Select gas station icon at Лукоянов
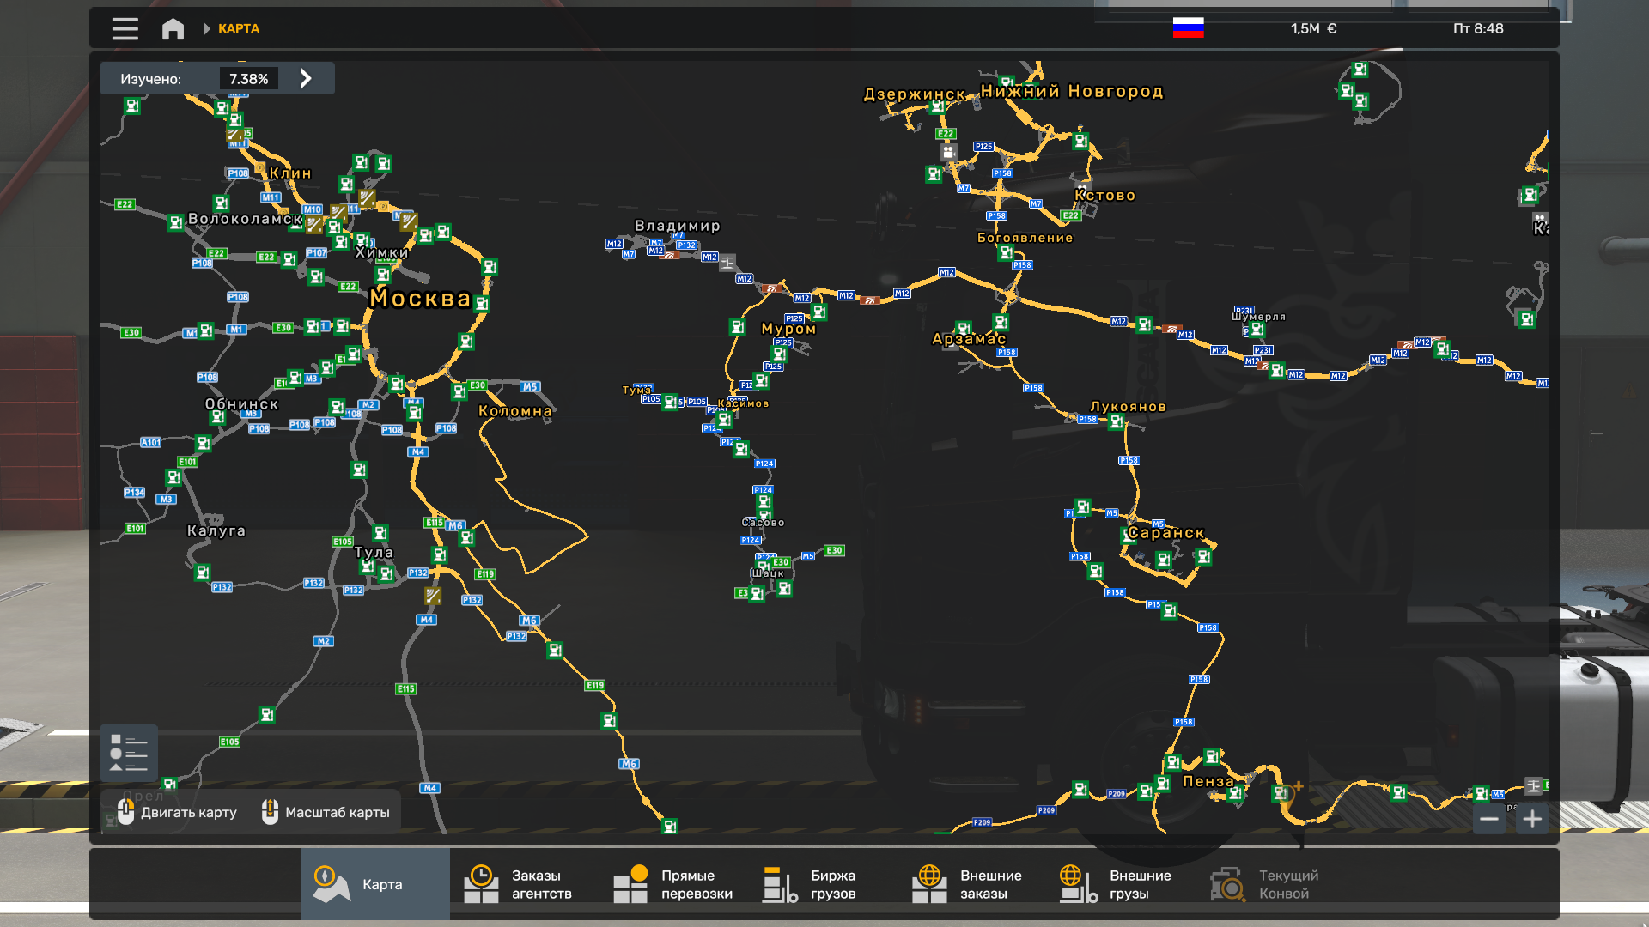 click(1116, 421)
